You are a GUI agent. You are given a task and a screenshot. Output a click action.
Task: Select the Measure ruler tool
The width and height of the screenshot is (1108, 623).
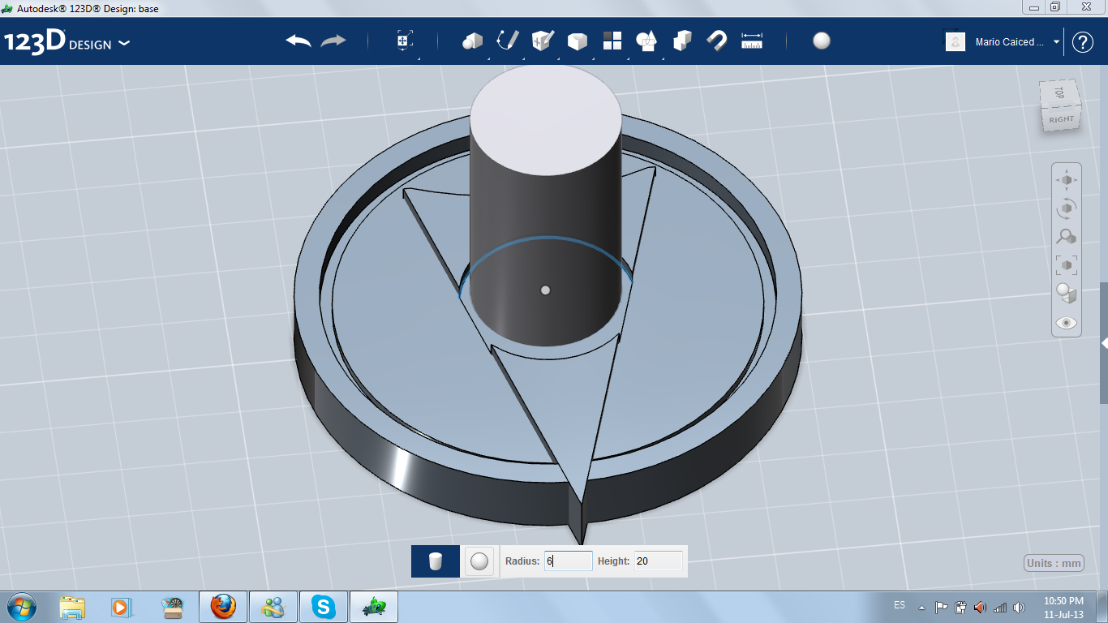coord(752,41)
